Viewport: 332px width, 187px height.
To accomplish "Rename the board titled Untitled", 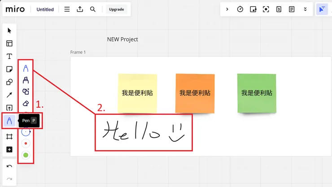I will [x=45, y=9].
